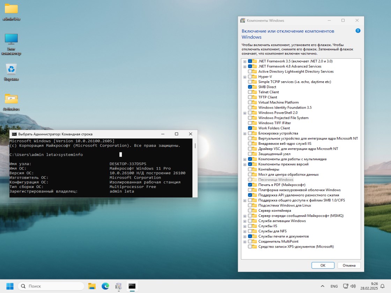391x293 pixels.
Task: Open Microsoft Edge from the taskbar
Action: [105, 286]
